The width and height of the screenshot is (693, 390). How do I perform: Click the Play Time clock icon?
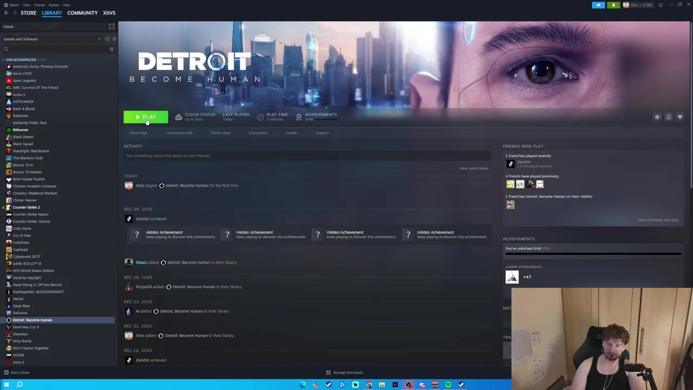click(x=260, y=117)
